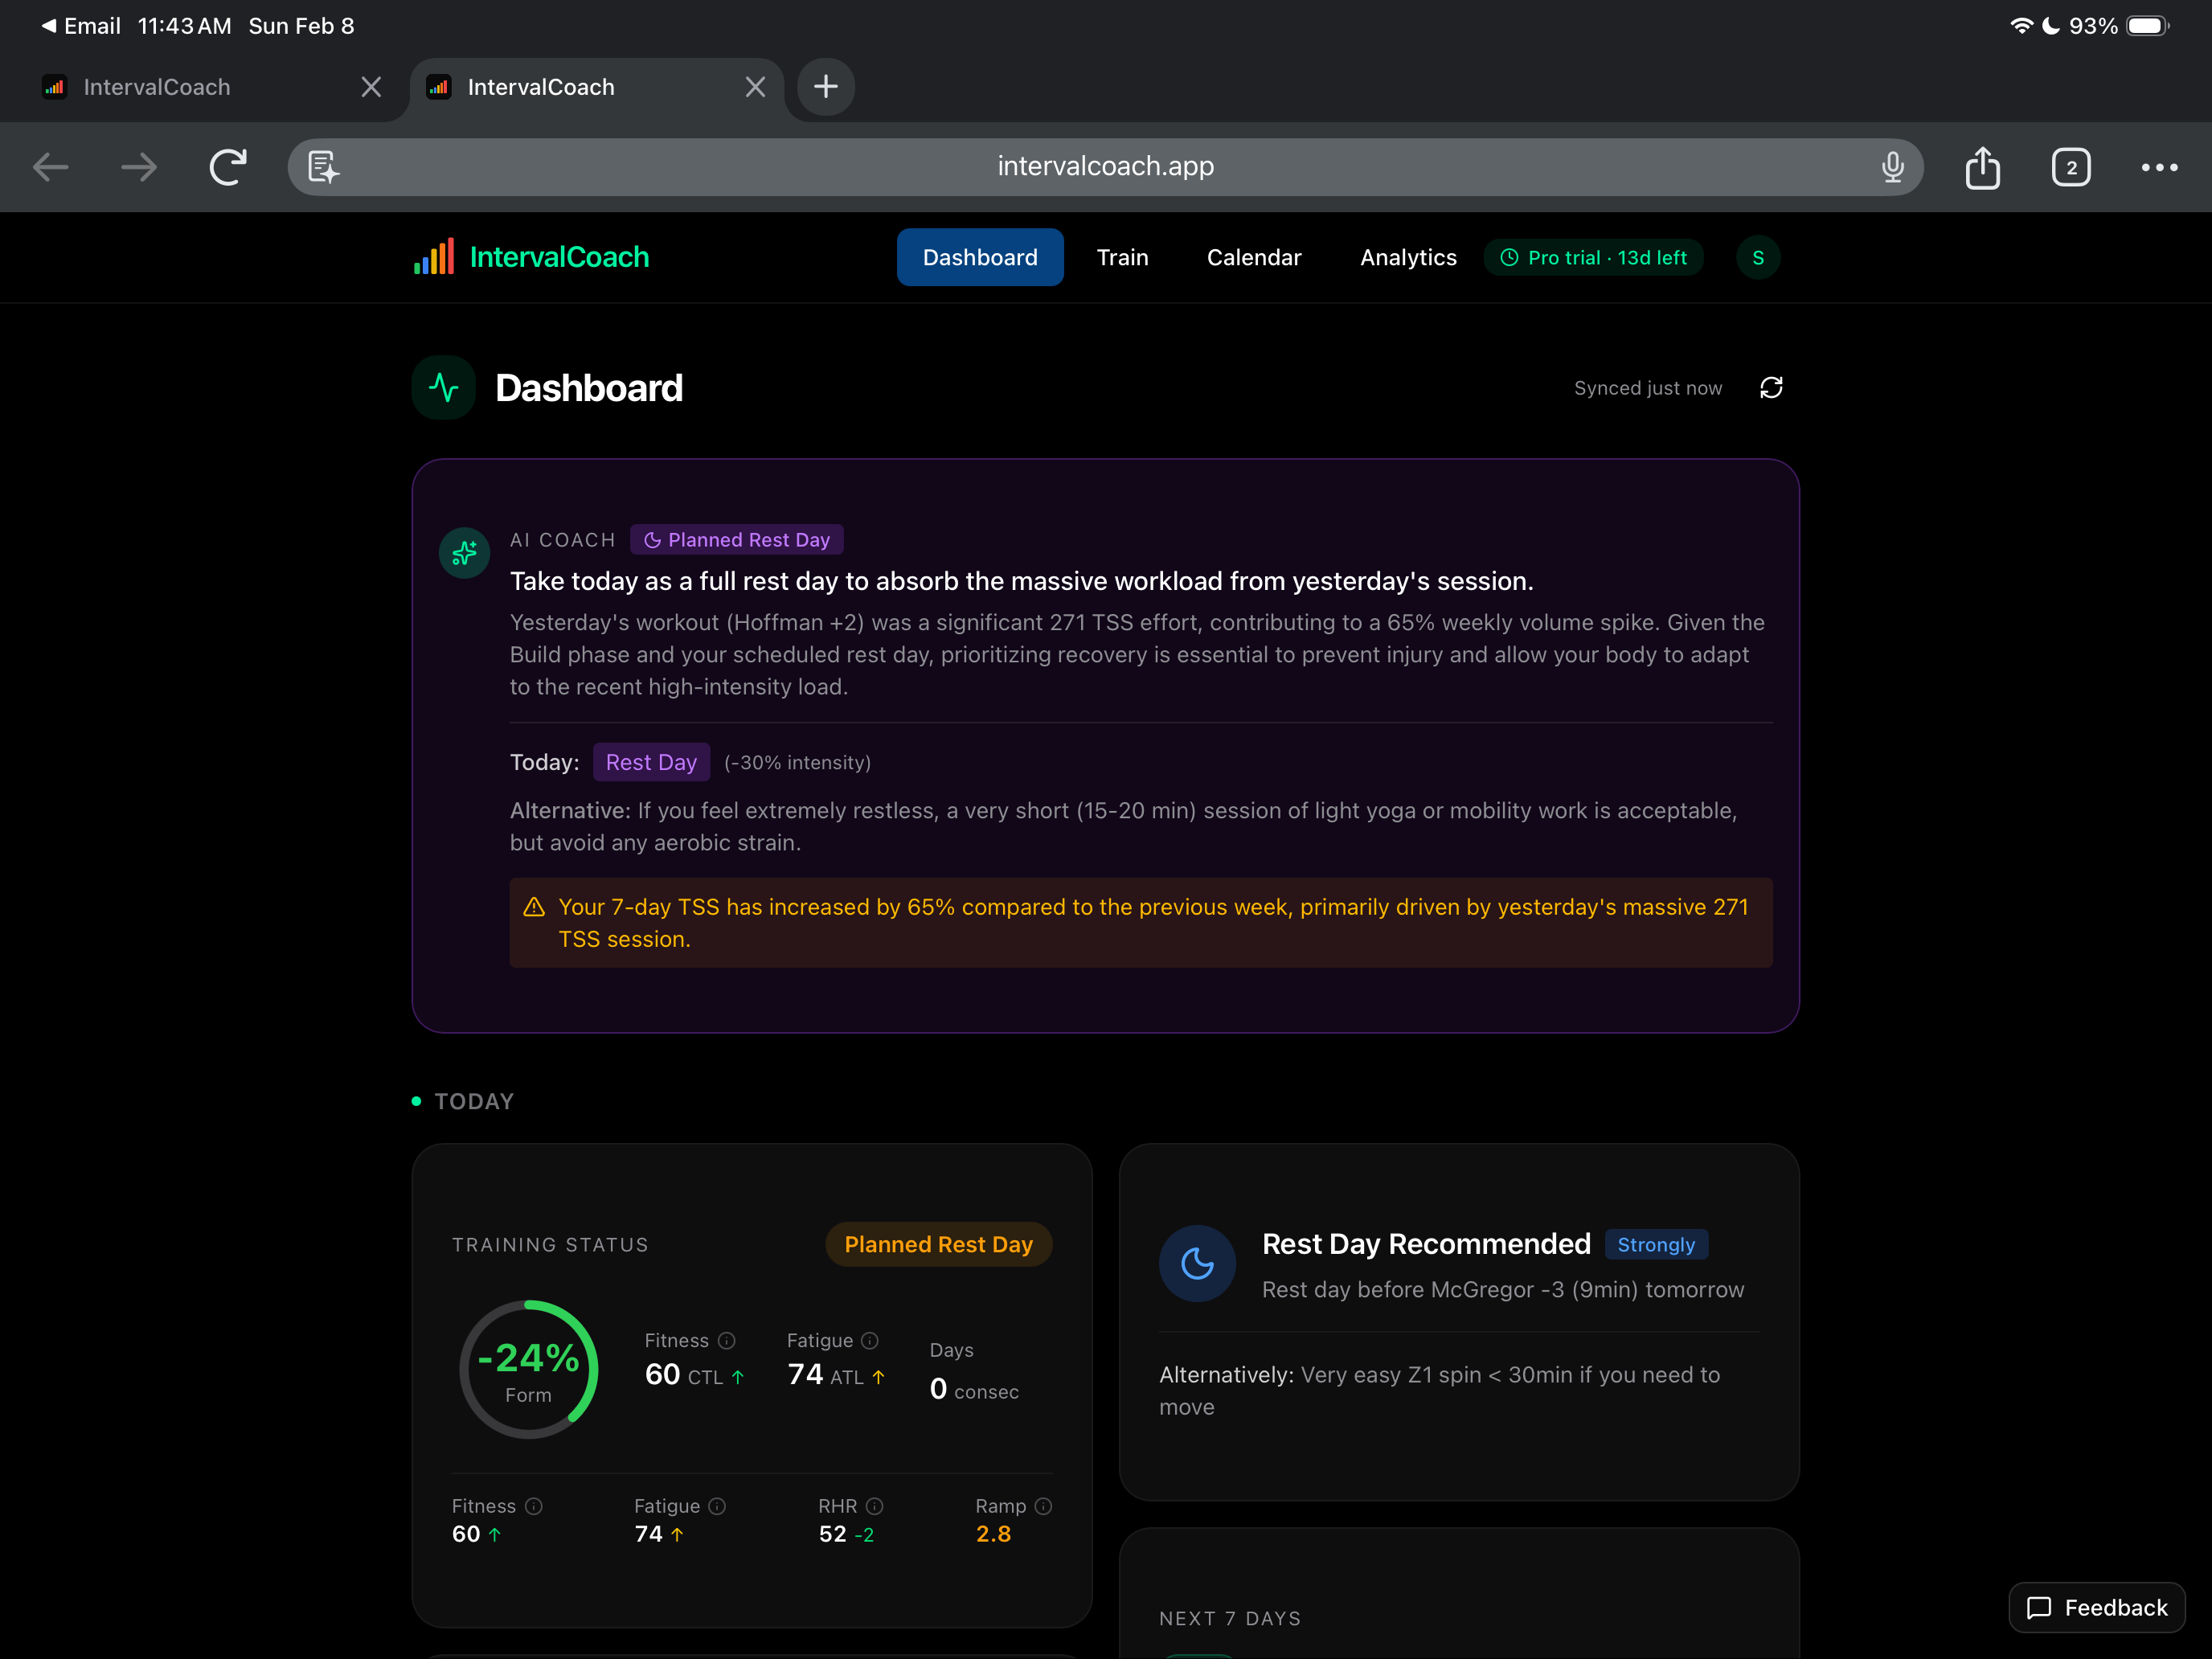Click the RHR info icon
This screenshot has width=2212, height=1659.
pos(875,1506)
